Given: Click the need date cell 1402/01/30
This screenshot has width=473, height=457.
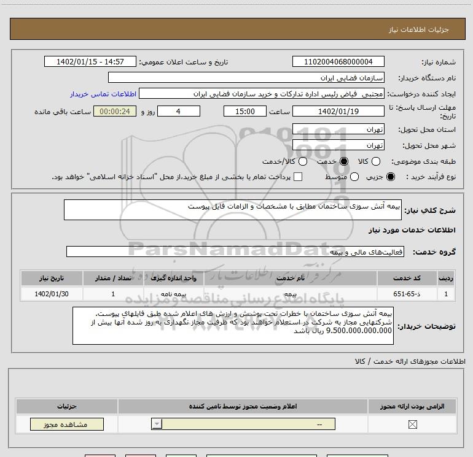Looking at the screenshot, I should coord(52,294).
